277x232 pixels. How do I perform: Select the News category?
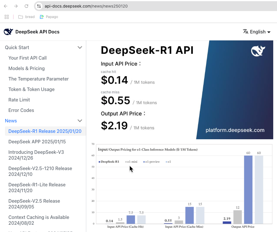pyautogui.click(x=11, y=121)
